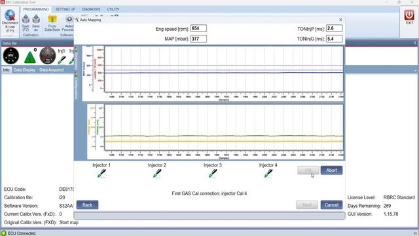Click the round dark gas-level gauge icon
Image resolution: width=419 pixels, height=236 pixels.
(48, 56)
